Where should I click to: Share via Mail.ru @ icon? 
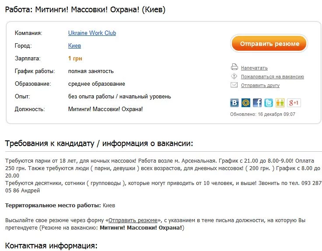tap(246, 103)
